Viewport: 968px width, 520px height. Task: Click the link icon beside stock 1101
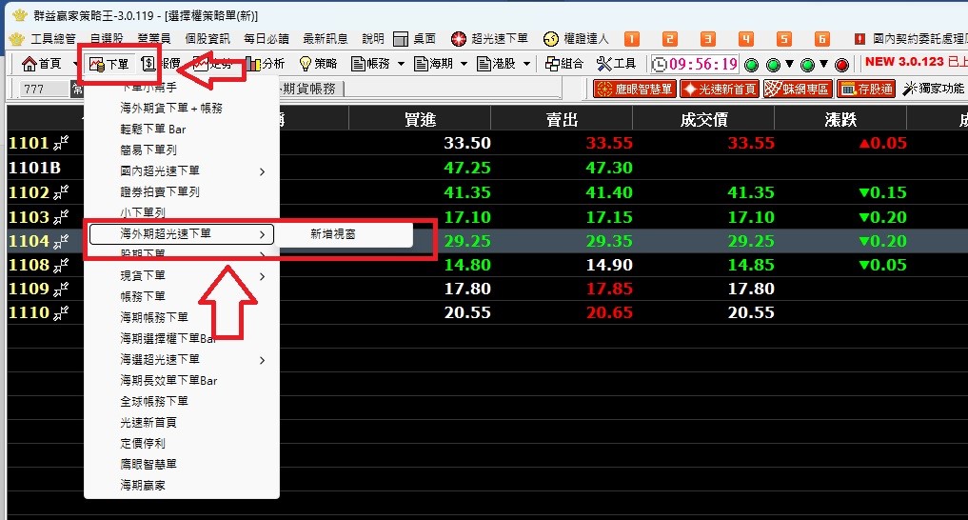coord(61,143)
